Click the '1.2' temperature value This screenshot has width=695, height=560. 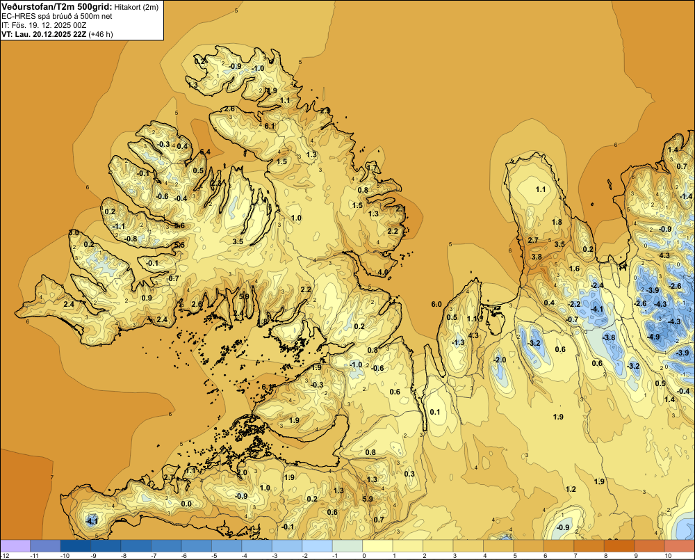pyautogui.click(x=571, y=489)
